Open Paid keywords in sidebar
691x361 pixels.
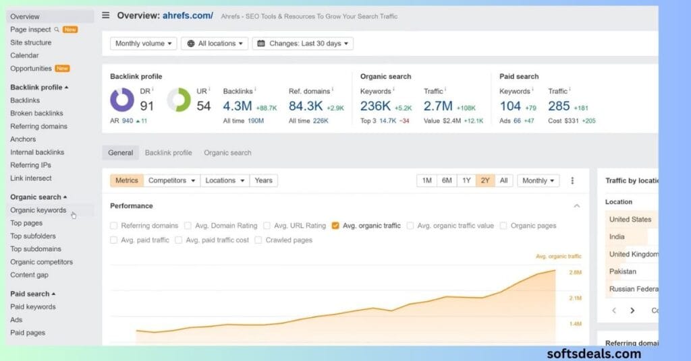[x=33, y=306]
